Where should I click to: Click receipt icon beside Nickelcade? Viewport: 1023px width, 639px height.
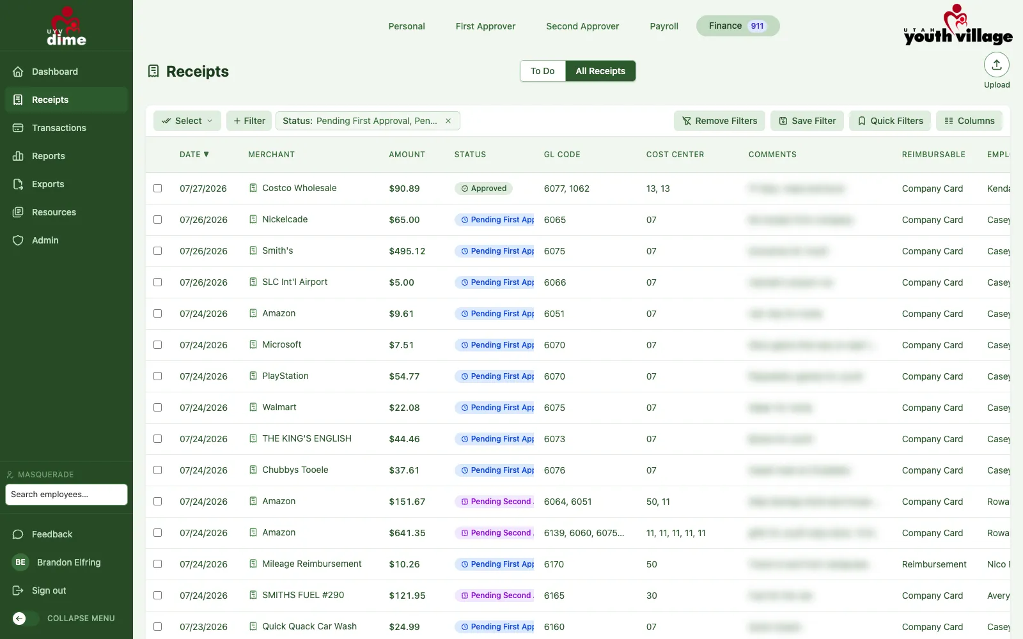tap(253, 219)
